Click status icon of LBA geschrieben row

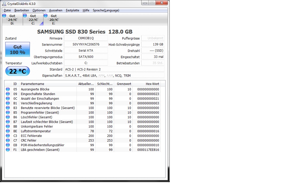(x=8, y=150)
